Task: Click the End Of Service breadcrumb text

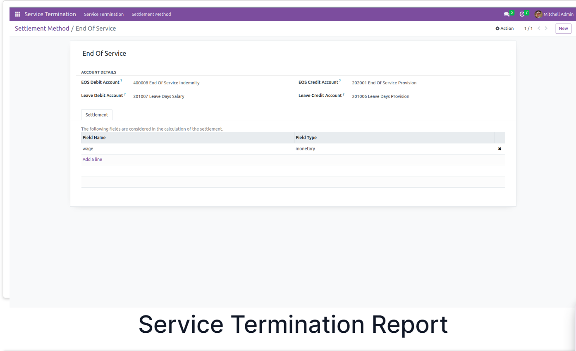Action: [96, 29]
